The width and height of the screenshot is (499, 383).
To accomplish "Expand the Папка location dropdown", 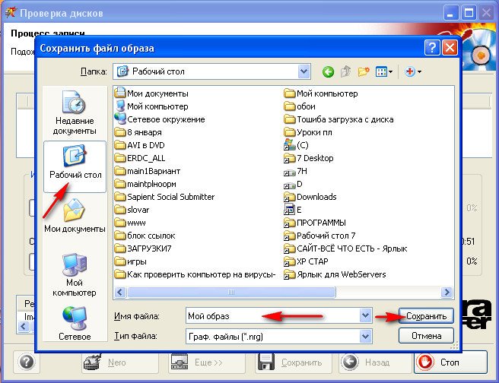I will click(x=304, y=71).
